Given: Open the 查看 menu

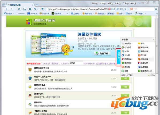Looking at the screenshot, I should tap(110, 3).
